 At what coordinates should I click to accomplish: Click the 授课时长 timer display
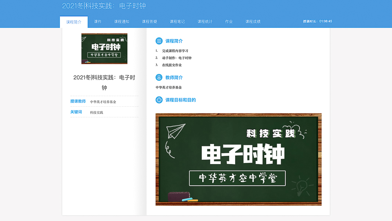318,21
